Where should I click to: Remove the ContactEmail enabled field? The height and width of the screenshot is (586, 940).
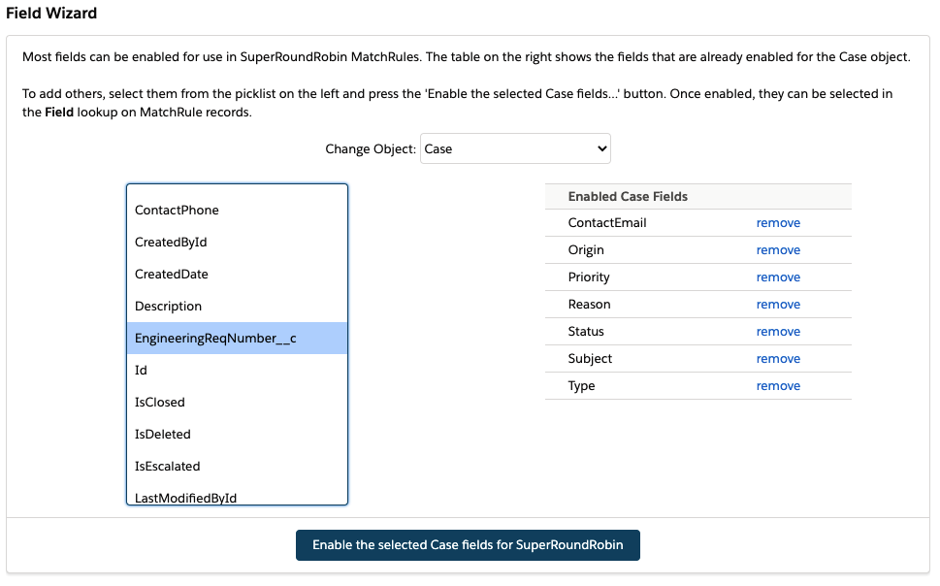(x=778, y=222)
